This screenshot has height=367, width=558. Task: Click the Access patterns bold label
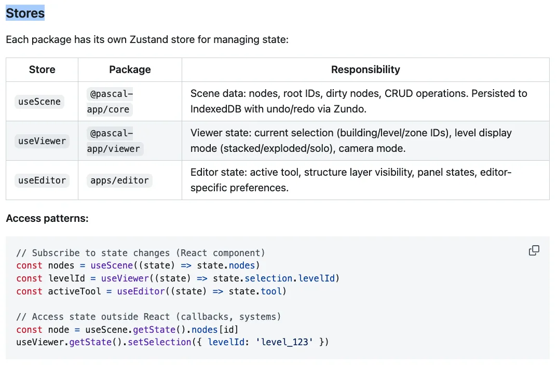47,218
